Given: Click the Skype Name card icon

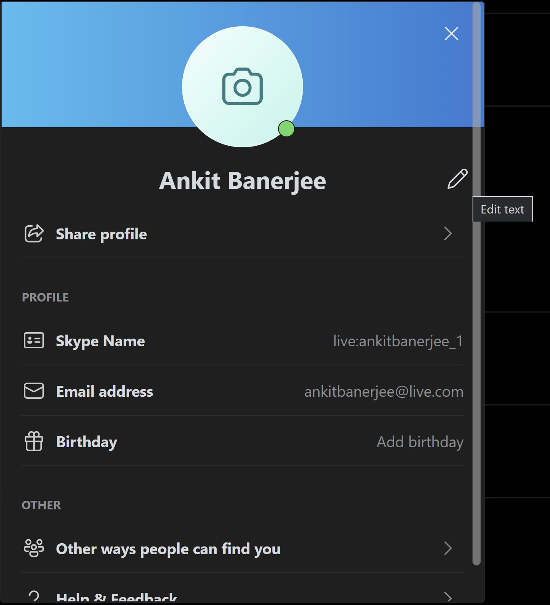Looking at the screenshot, I should [34, 341].
